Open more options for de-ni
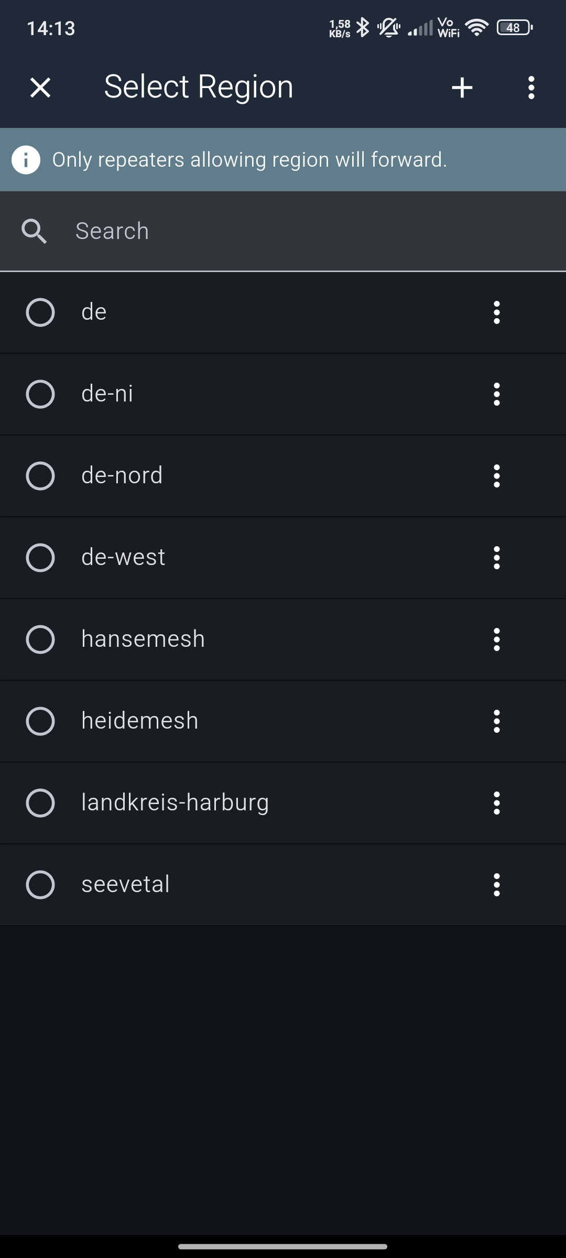 (496, 394)
